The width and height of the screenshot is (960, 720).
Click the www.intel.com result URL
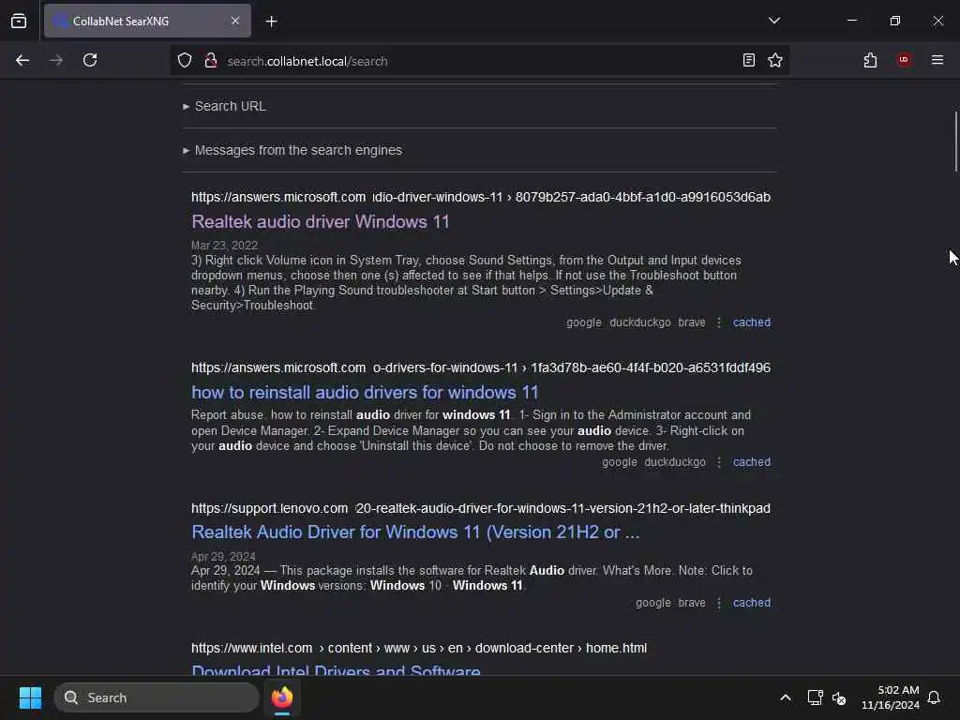click(x=419, y=648)
